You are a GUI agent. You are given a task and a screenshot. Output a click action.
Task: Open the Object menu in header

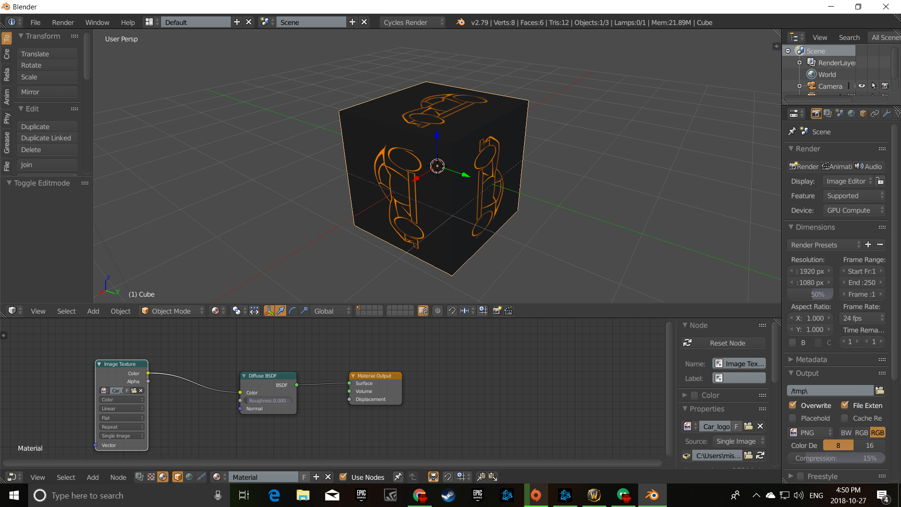tap(120, 311)
